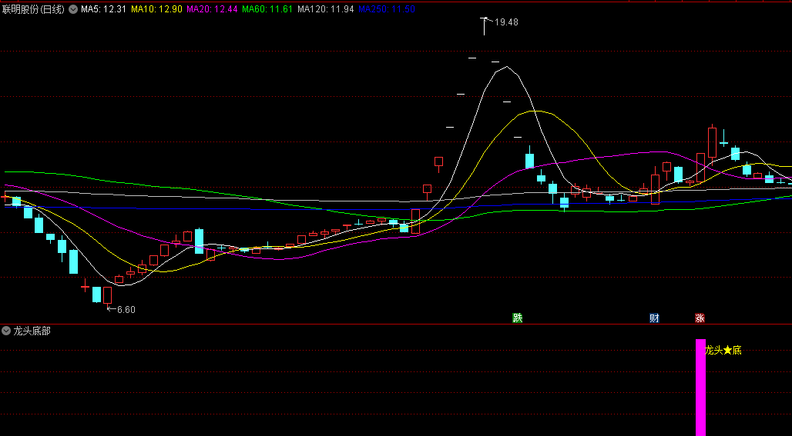
Task: Click the magenta MA20 legend label
Action: tap(212, 9)
